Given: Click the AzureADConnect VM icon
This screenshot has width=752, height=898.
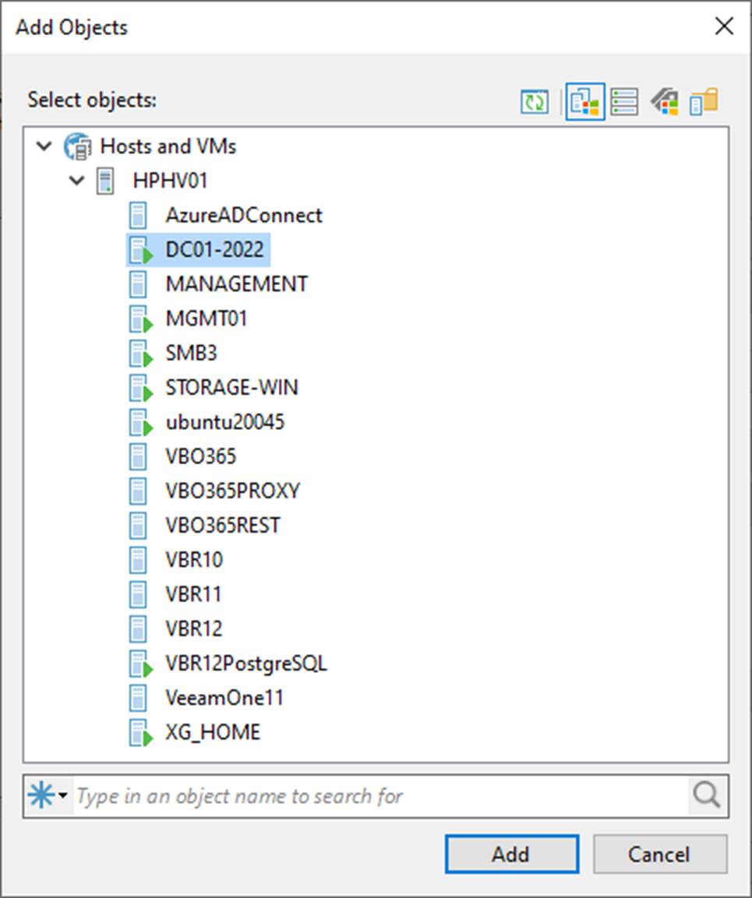Looking at the screenshot, I should [138, 215].
